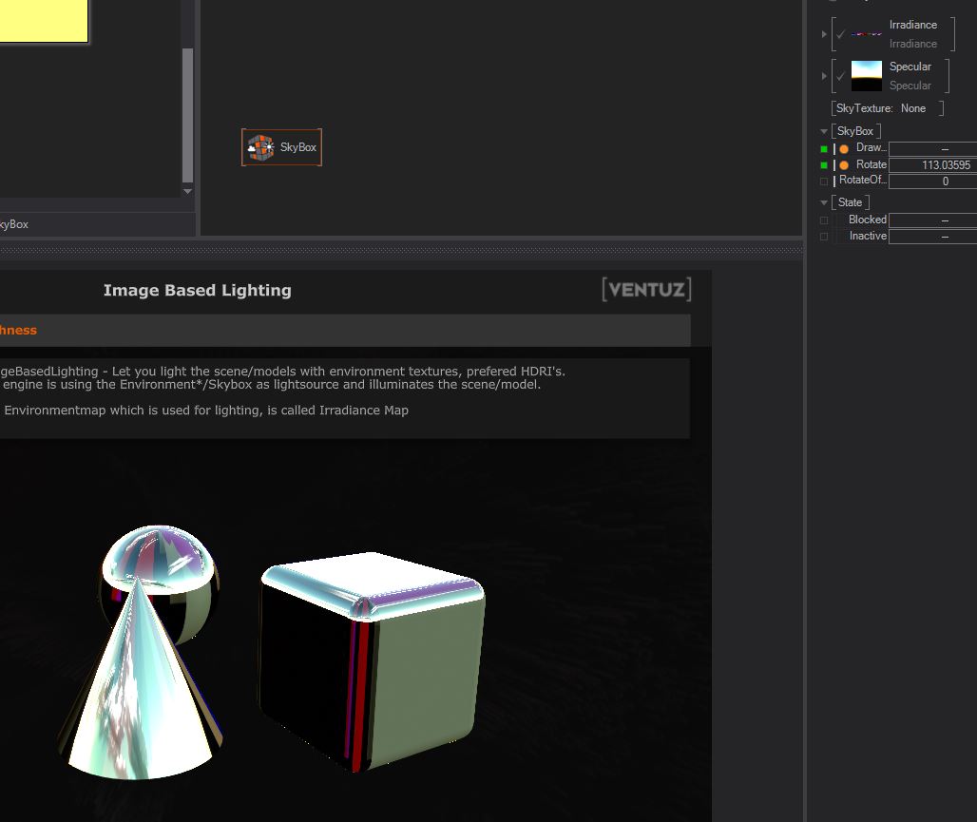The image size is (977, 822).
Task: Select the SkyBox node icon
Action: 260,147
